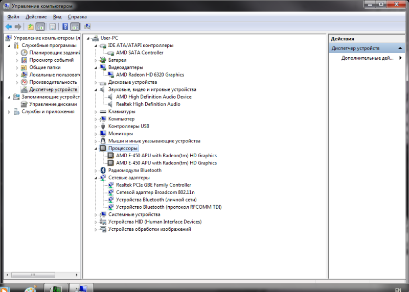Click the Back arrow in the toolbar
409x292 pixels.
coord(8,27)
